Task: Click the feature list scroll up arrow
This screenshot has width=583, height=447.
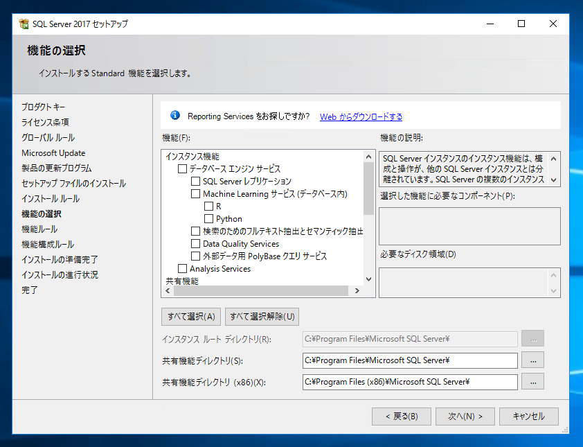Action: click(x=369, y=157)
